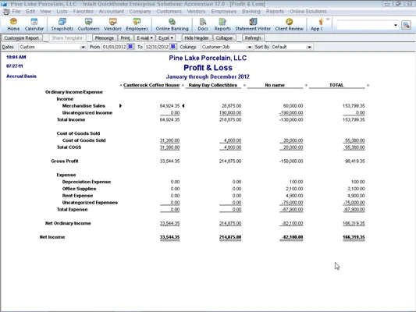Viewport: 416px width, 312px height.
Task: Click the Cost of Goods Sold amount 31,380.00
Action: coord(169,140)
